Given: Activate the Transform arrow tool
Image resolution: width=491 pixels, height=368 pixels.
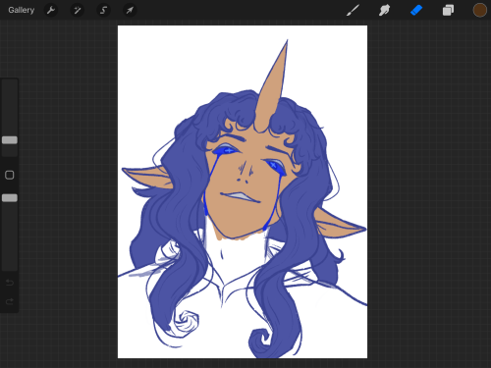Looking at the screenshot, I should coord(130,10).
